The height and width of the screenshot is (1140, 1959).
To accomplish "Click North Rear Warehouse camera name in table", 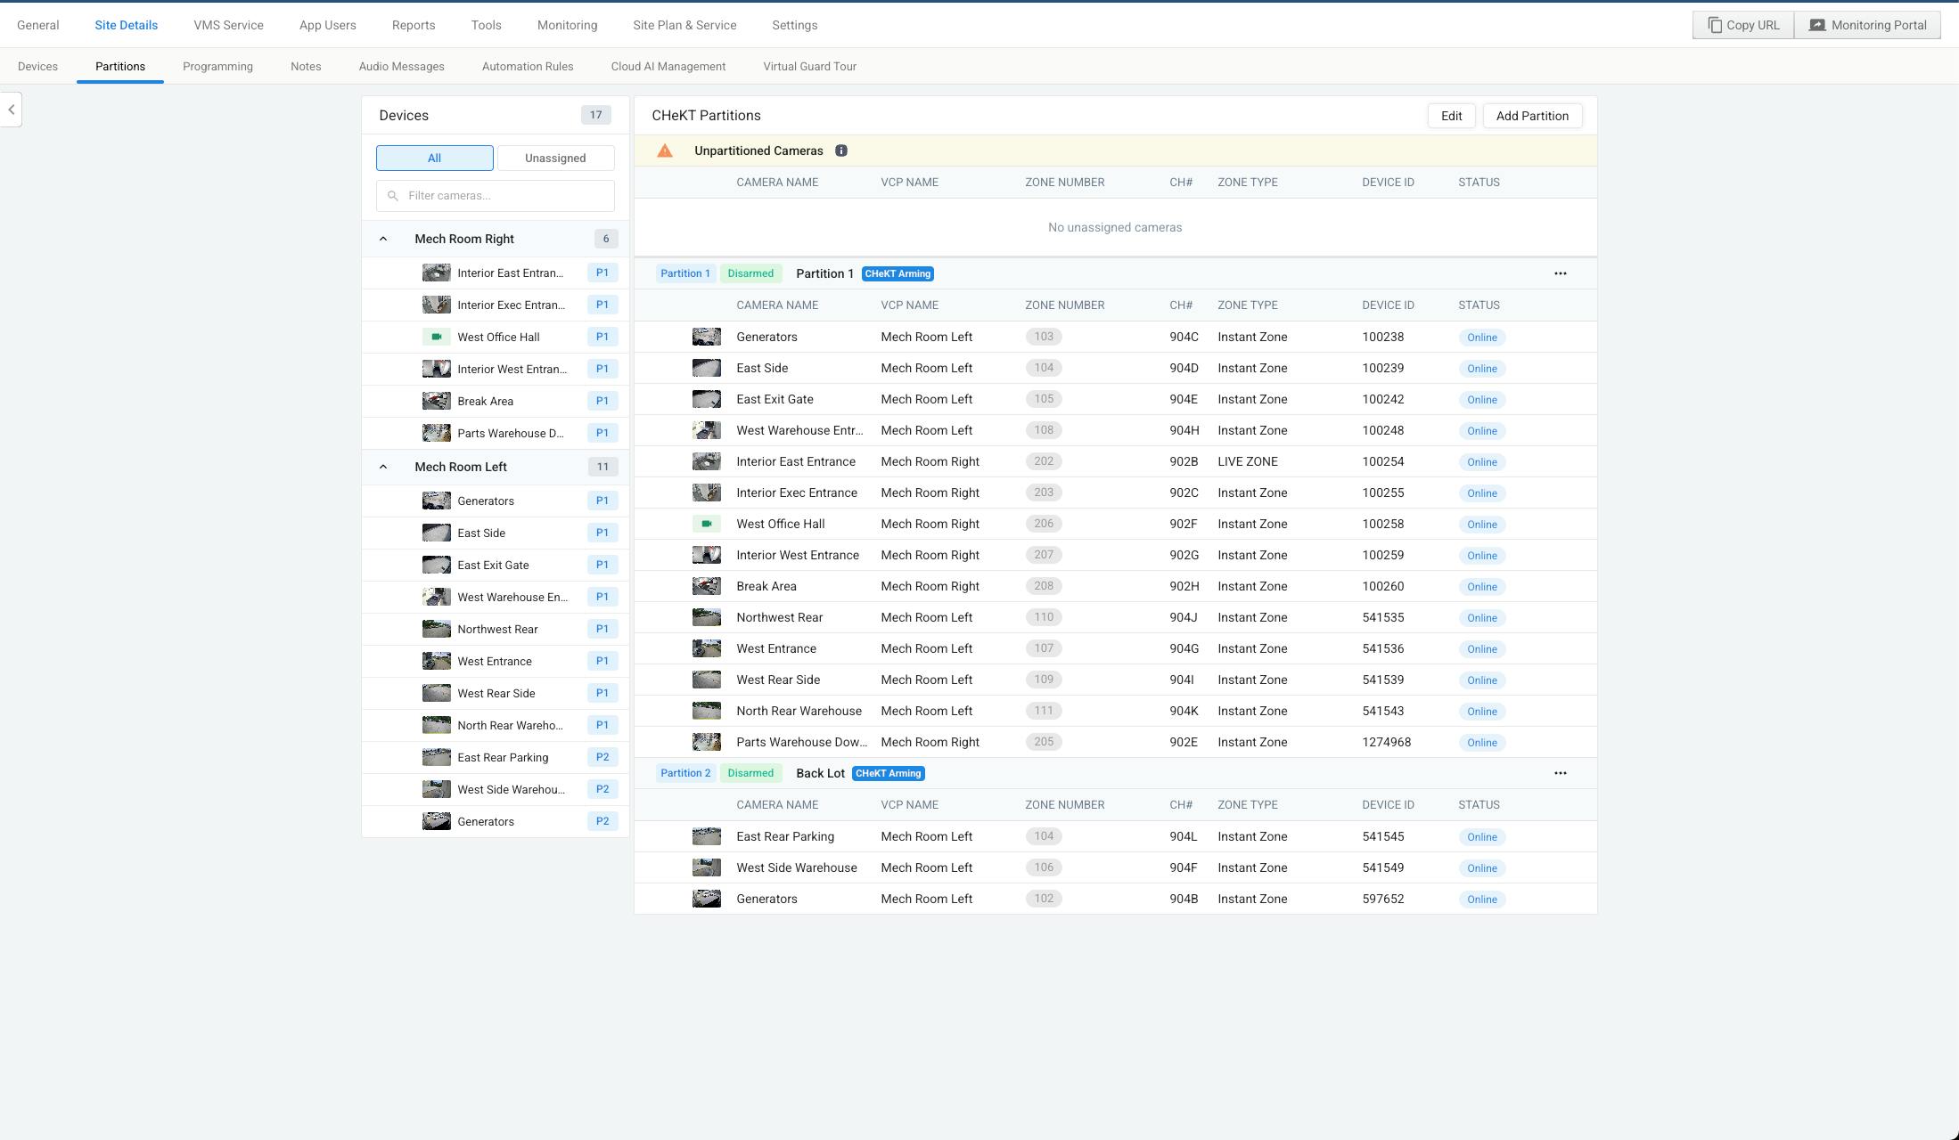I will [x=799, y=711].
